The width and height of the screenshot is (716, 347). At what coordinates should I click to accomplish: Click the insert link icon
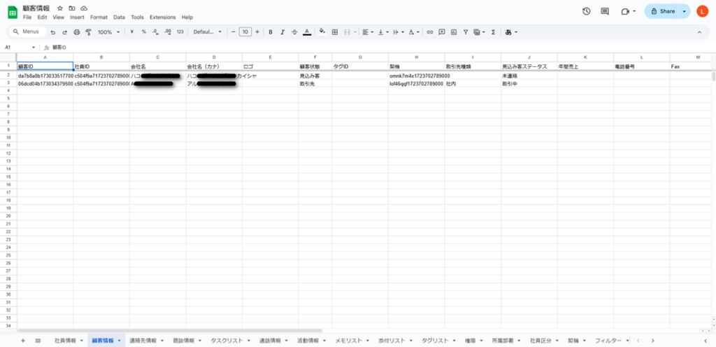click(430, 32)
